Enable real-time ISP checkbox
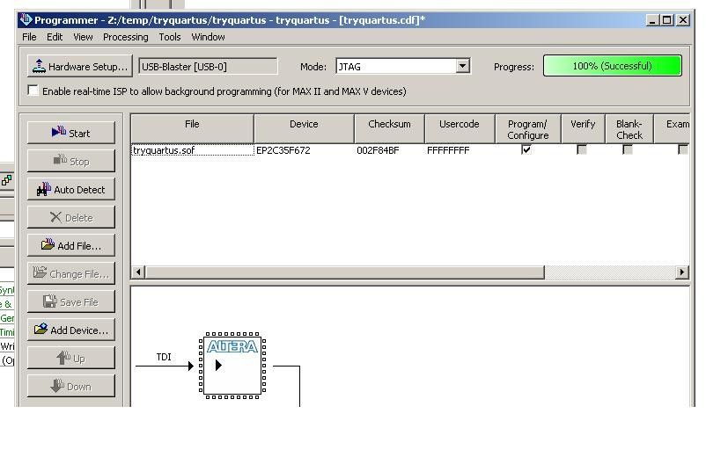 [33, 91]
